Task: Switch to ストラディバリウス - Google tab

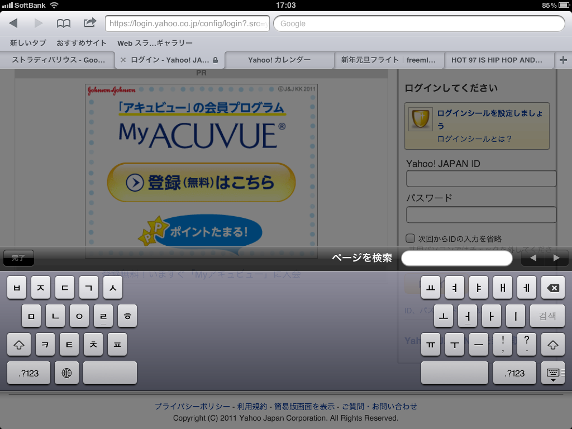Action: [58, 60]
